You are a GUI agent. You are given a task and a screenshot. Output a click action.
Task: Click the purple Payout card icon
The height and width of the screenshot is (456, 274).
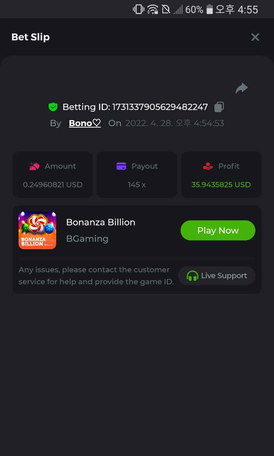click(x=121, y=166)
